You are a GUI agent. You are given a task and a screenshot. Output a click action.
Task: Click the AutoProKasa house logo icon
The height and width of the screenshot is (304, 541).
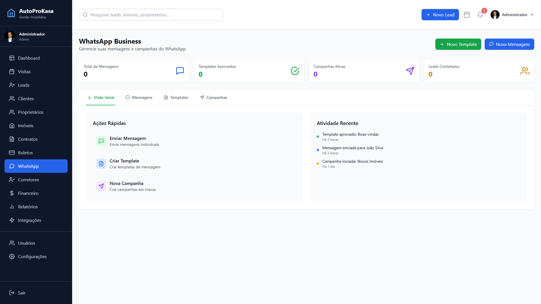pos(11,13)
